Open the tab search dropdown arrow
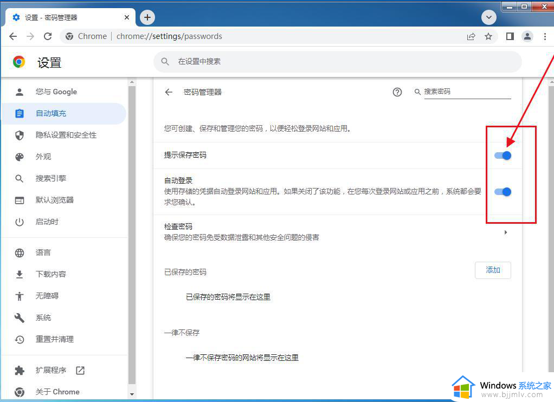This screenshot has height=402, width=554. (x=489, y=17)
